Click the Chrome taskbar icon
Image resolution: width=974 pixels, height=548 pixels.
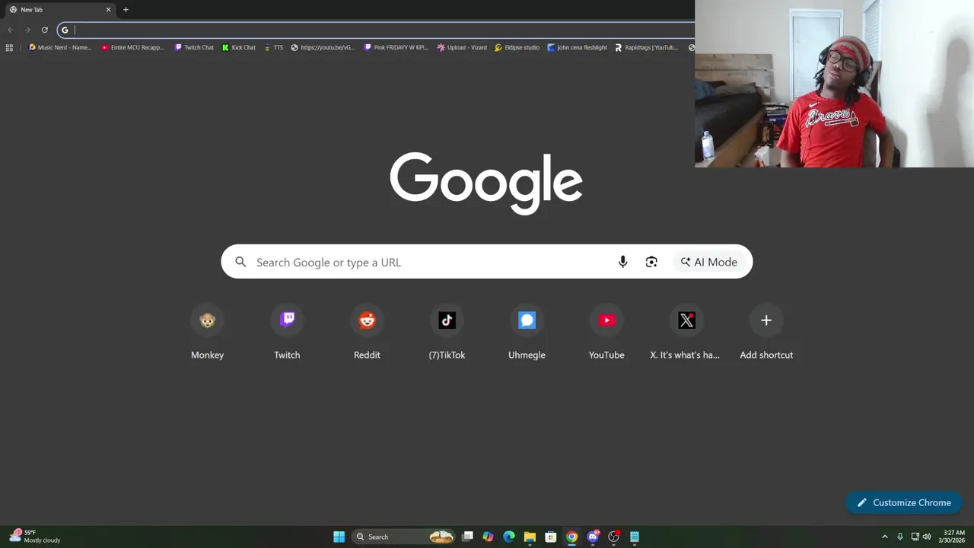coord(571,537)
